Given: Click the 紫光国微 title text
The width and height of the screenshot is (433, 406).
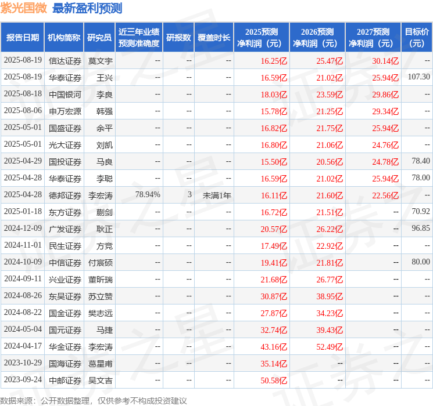Looking at the screenshot, I should coord(24,8).
